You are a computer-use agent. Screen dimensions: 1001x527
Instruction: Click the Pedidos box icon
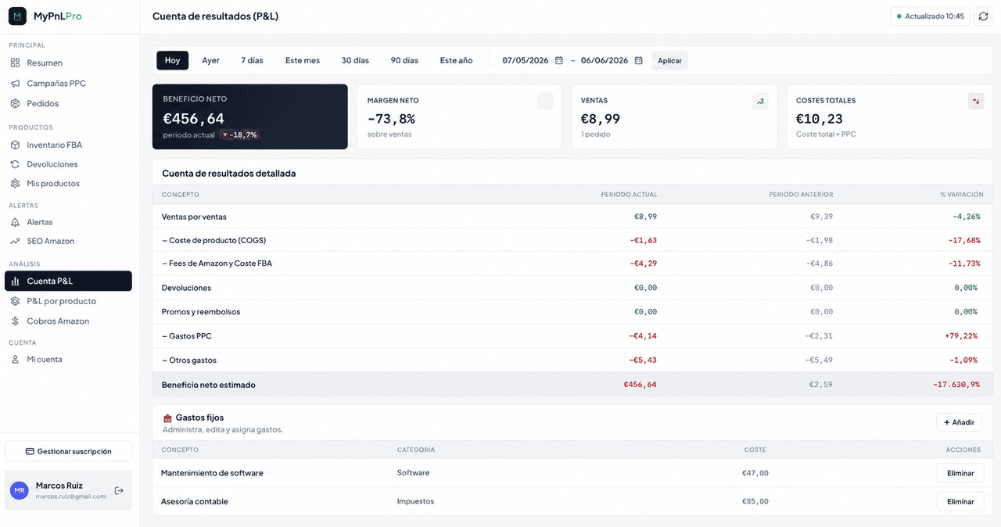15,103
